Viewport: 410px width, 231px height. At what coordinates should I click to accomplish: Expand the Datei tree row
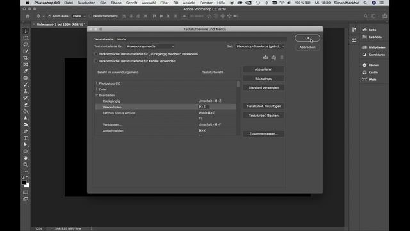click(97, 89)
